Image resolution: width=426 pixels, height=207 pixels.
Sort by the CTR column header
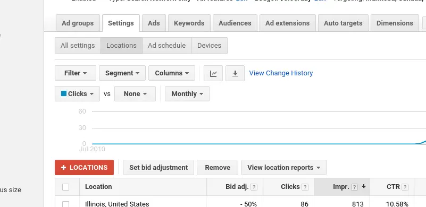(x=393, y=187)
